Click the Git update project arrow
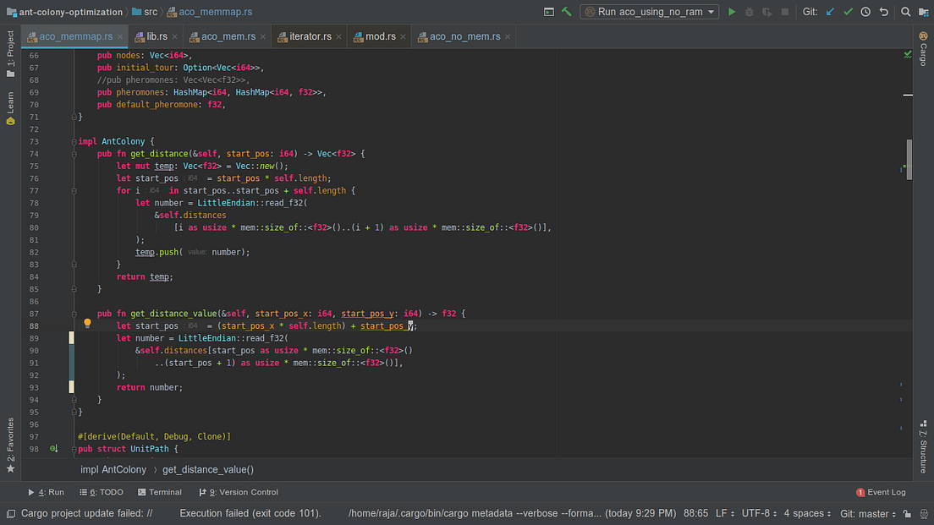The width and height of the screenshot is (934, 525). click(x=830, y=12)
